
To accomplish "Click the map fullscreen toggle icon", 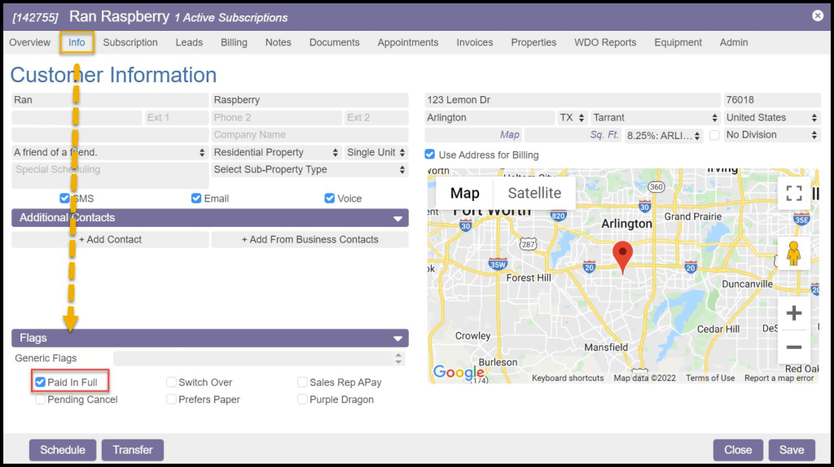I will [x=794, y=194].
